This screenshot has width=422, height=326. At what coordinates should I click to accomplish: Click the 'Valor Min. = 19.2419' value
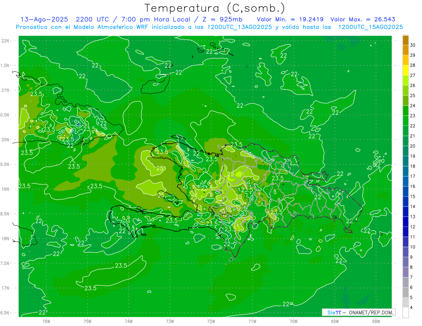290,19
